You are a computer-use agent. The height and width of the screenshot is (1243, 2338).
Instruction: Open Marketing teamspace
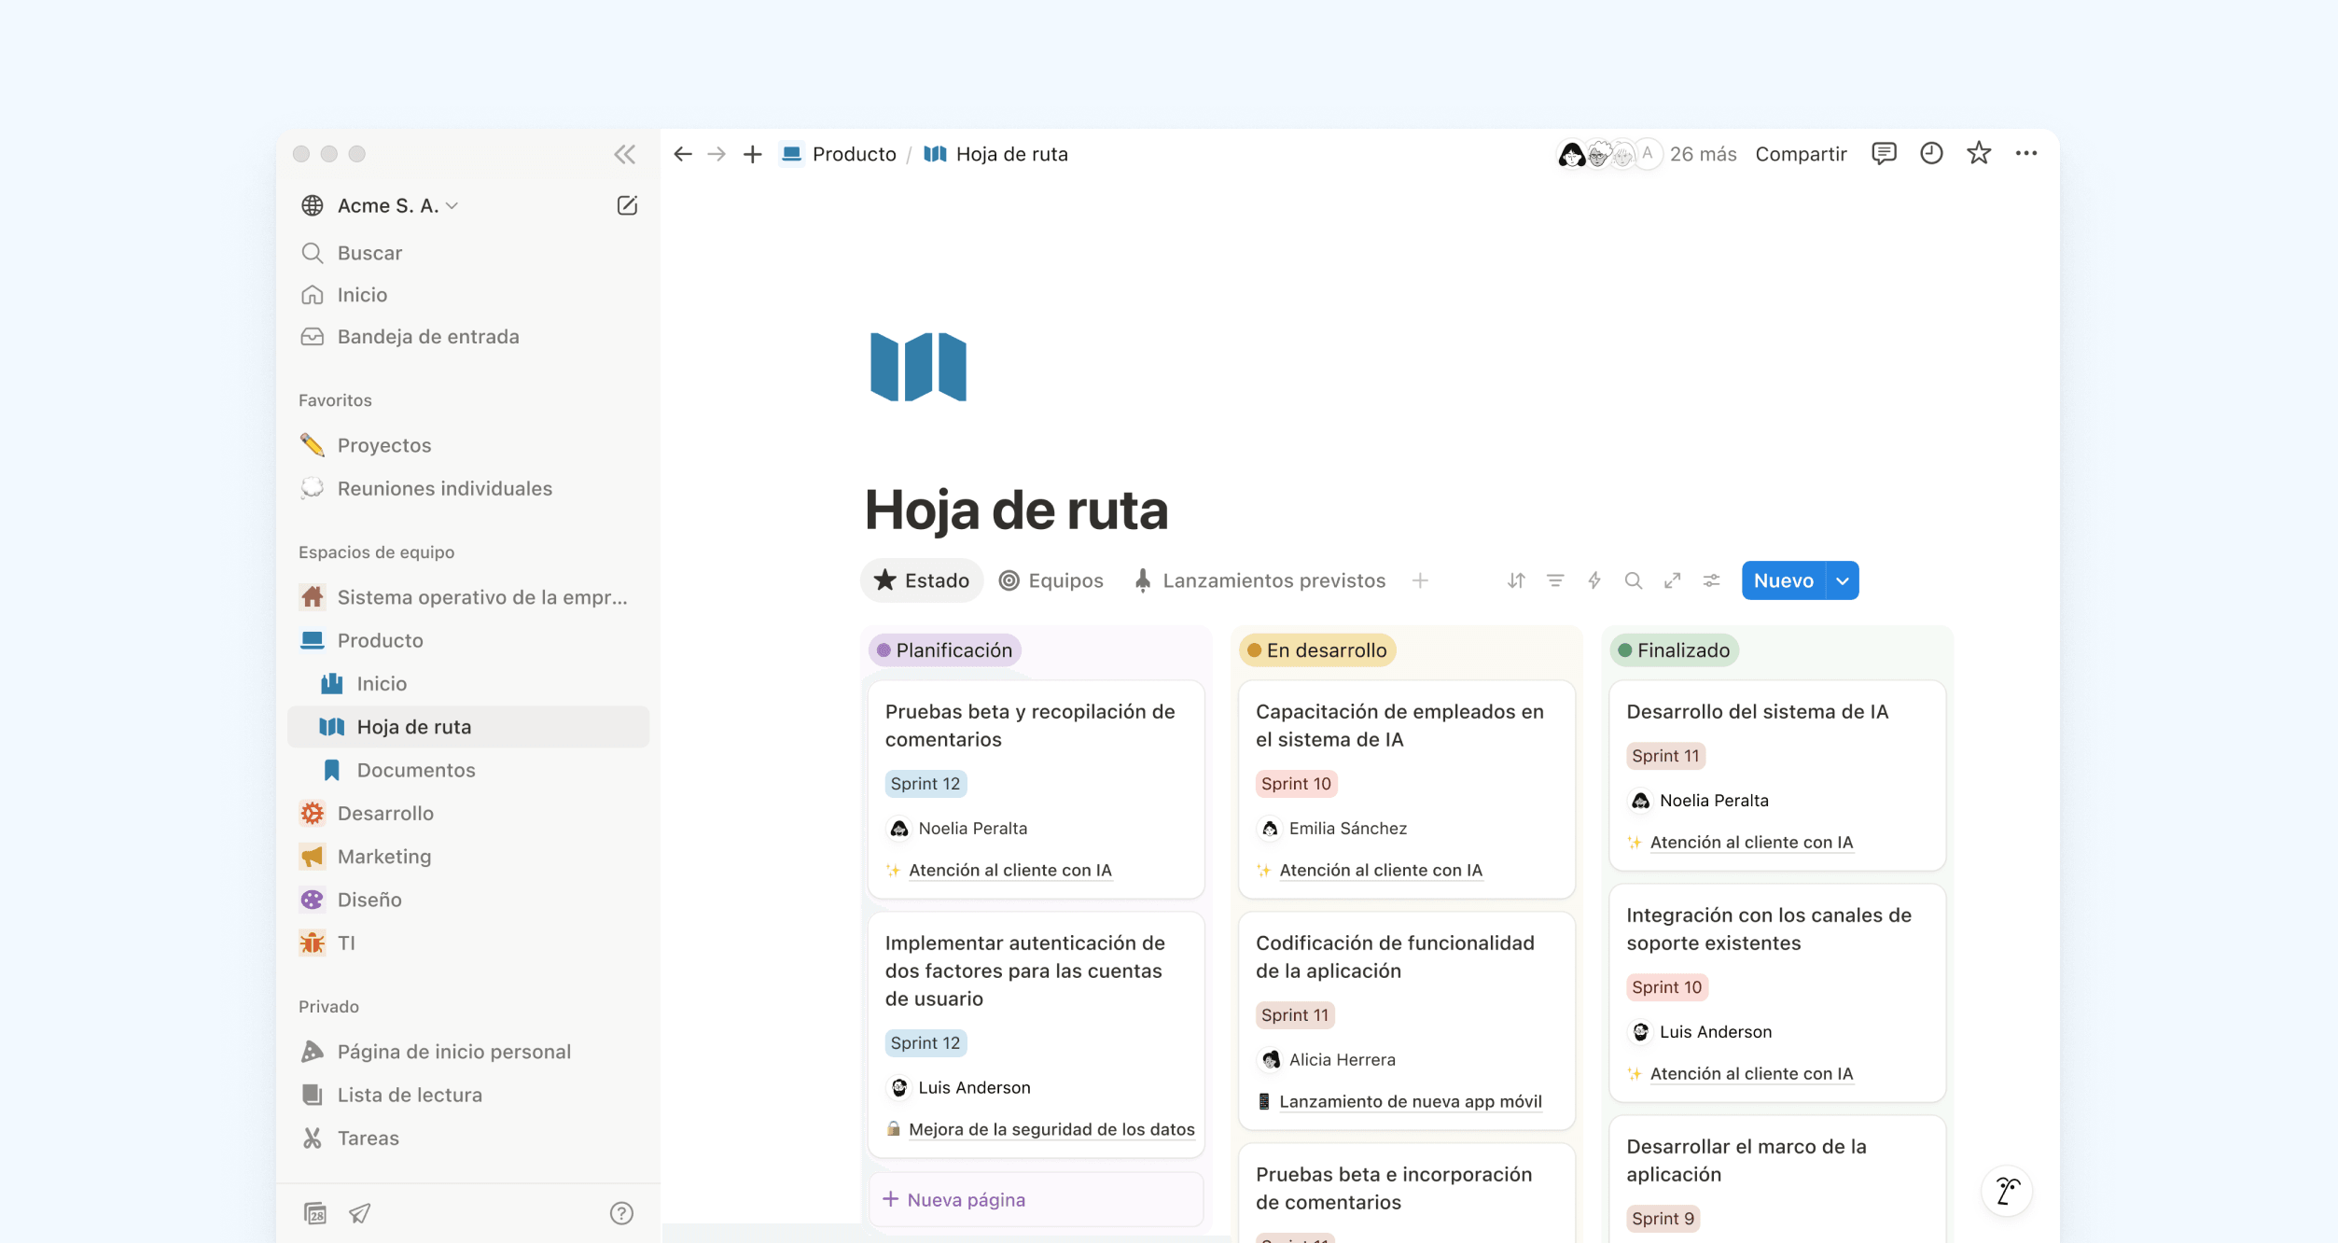coord(467,857)
